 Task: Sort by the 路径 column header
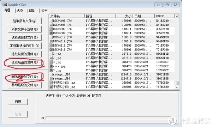[x=100, y=16]
